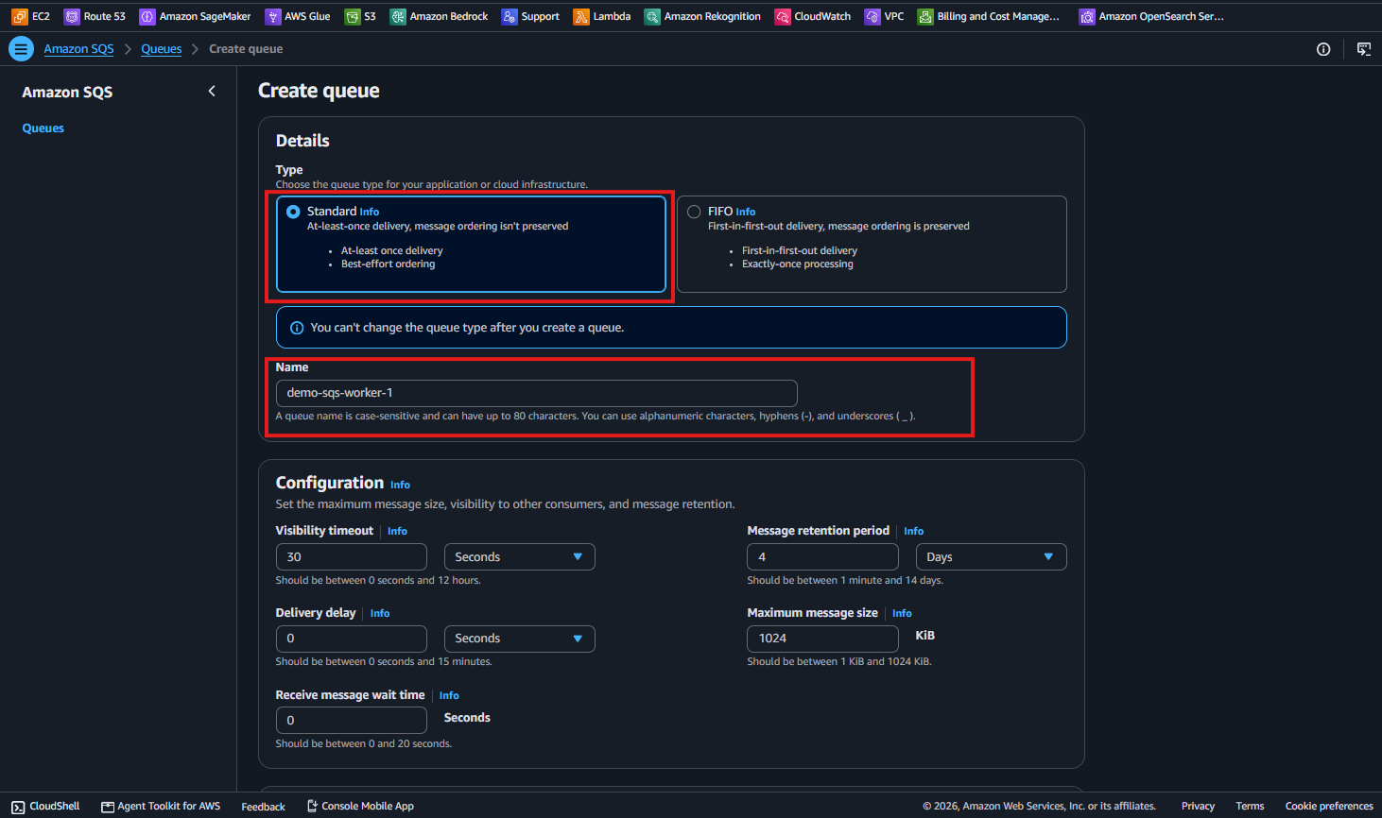The width and height of the screenshot is (1382, 818).
Task: Click the Message retention period value field
Action: 822,557
